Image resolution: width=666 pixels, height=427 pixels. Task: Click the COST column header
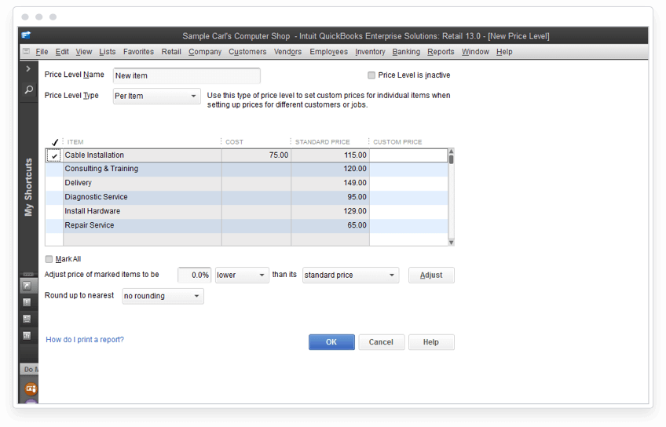coord(234,142)
